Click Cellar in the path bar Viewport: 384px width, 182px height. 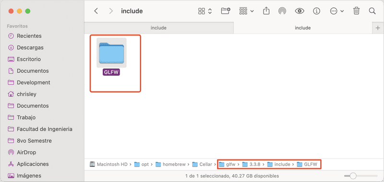point(202,164)
